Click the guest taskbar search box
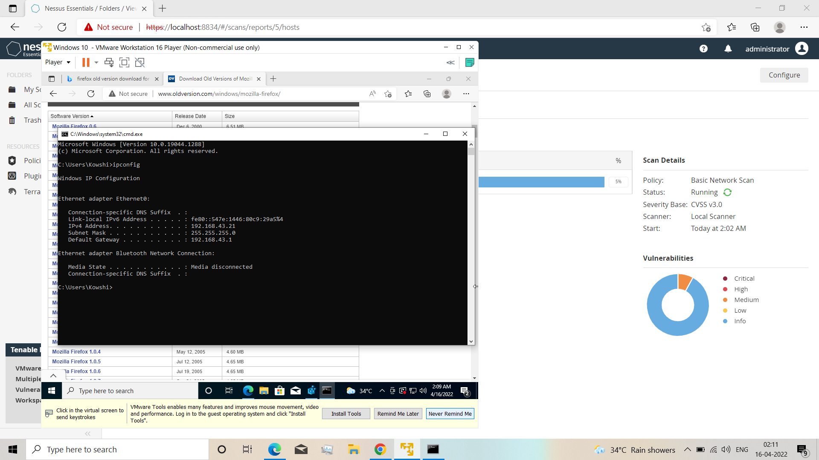The height and width of the screenshot is (460, 819). pyautogui.click(x=130, y=391)
